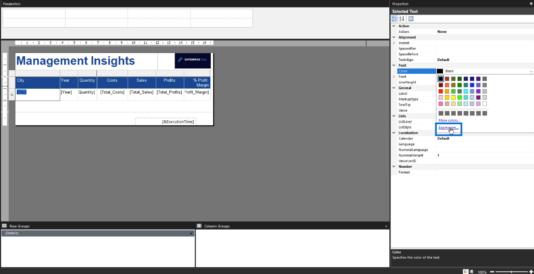Collapse the Action category
Viewport: 534px width, 274px height.
(x=394, y=26)
